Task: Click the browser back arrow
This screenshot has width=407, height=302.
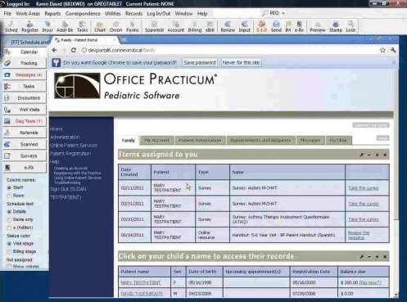Action: [x=55, y=50]
